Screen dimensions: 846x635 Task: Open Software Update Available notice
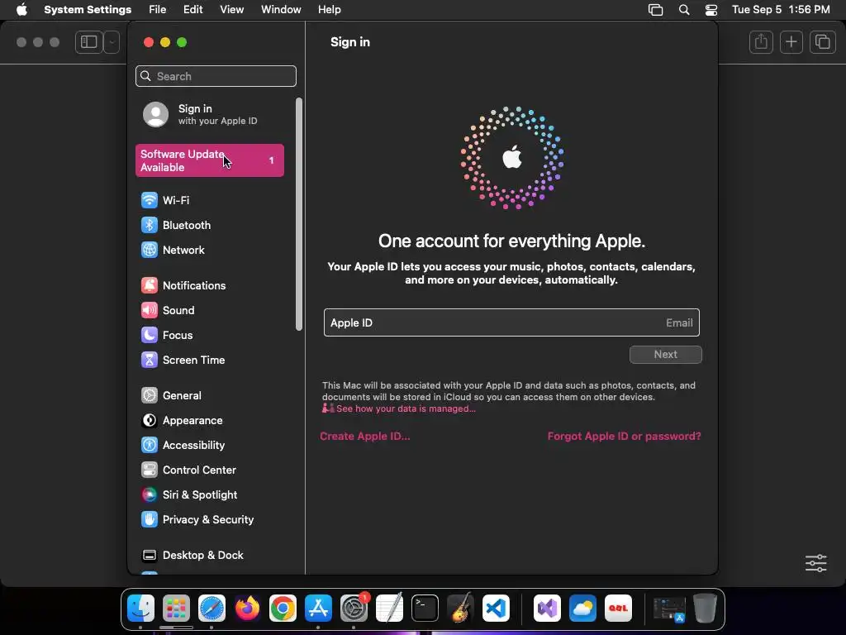[x=209, y=160]
